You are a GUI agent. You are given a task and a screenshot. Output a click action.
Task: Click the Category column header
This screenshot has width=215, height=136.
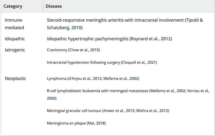[13, 6]
